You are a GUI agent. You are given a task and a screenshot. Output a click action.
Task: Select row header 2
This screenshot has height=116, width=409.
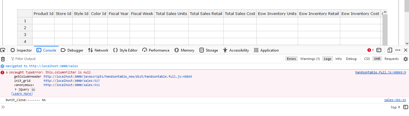[x=25, y=28]
